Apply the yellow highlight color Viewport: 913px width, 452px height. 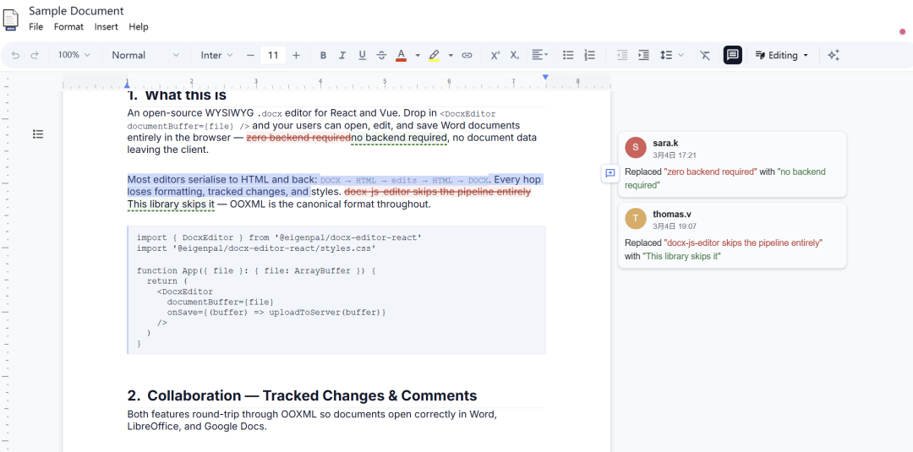coord(434,55)
